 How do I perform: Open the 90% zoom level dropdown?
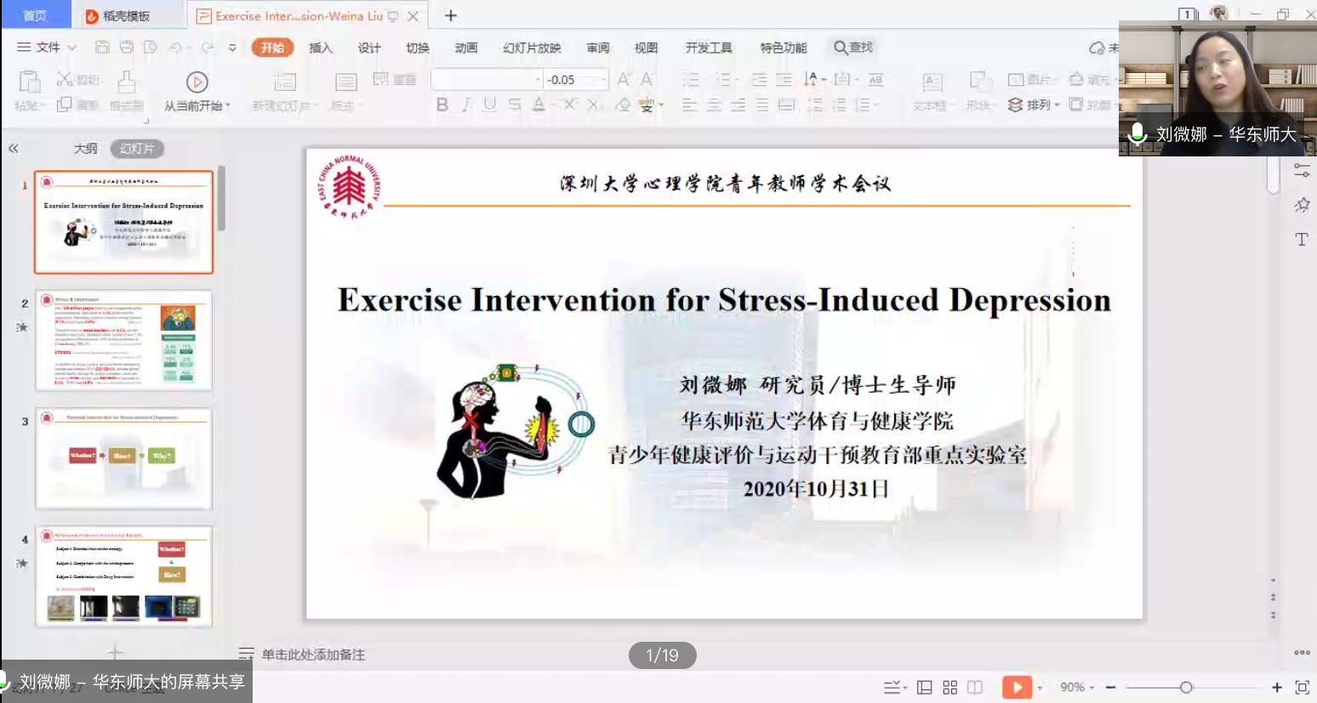pos(1073,687)
